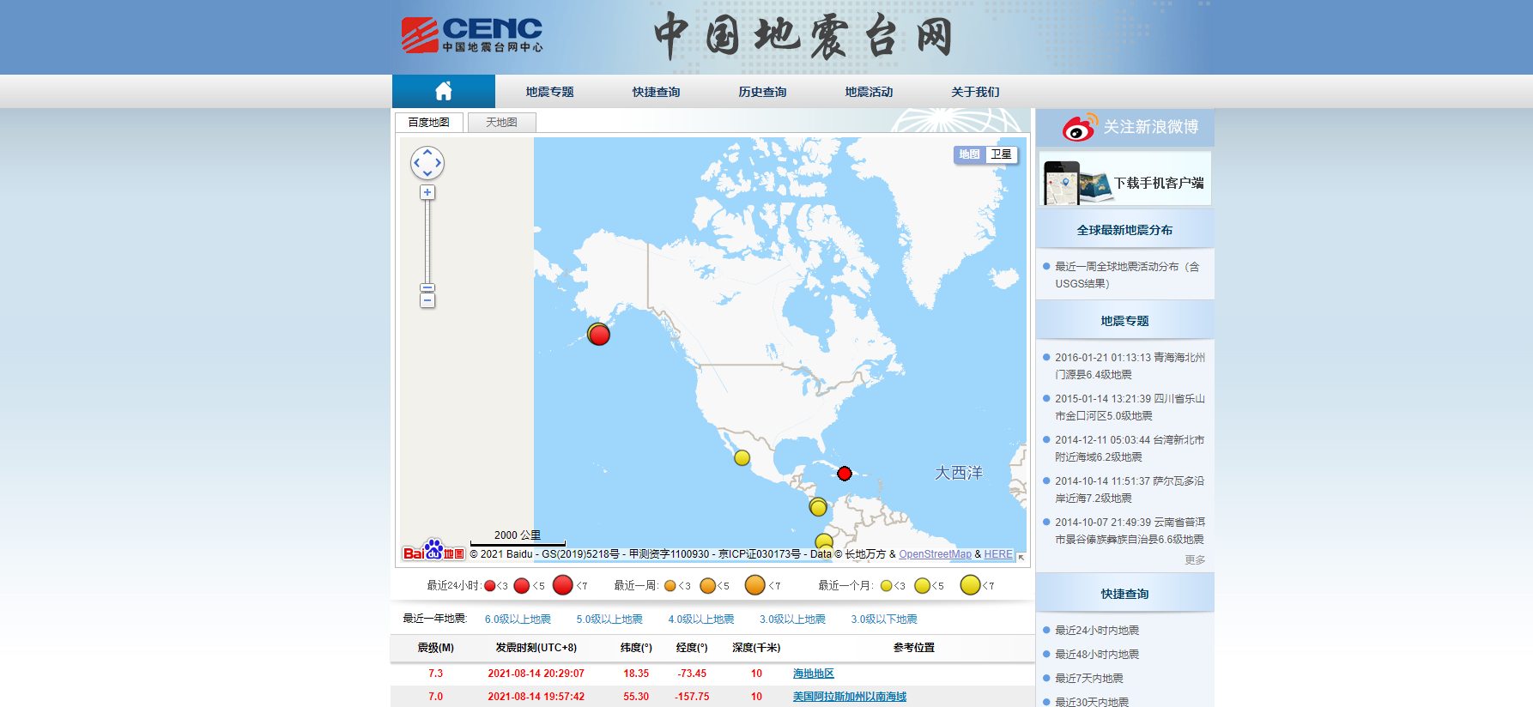Click the CENC logo
Viewport: 1533px width, 707px height.
coord(472,35)
